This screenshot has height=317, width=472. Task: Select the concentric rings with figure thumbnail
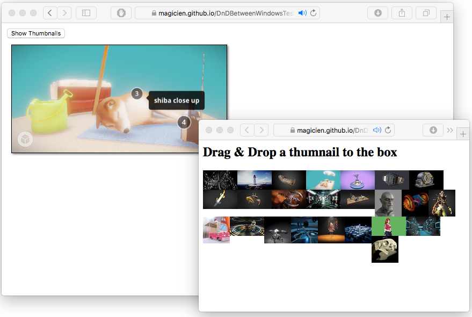point(247,226)
